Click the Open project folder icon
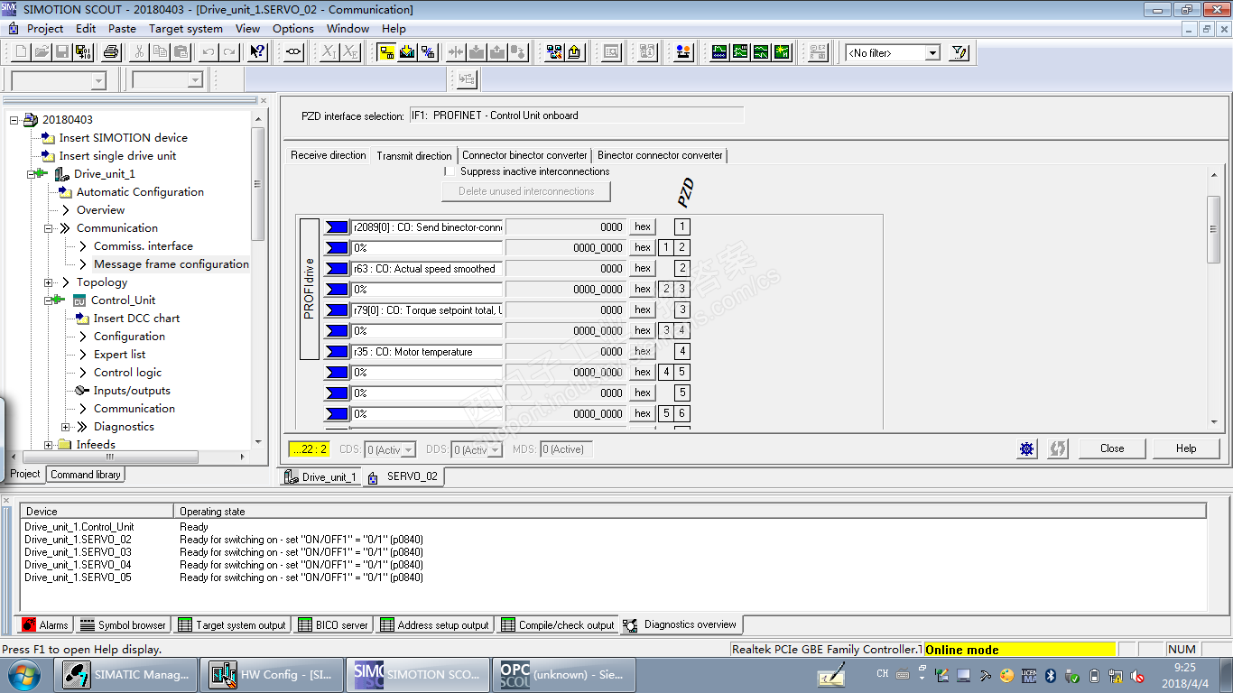This screenshot has width=1233, height=693. [42, 52]
